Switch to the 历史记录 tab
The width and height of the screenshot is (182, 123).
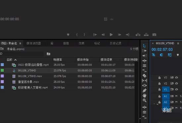coord(115,43)
